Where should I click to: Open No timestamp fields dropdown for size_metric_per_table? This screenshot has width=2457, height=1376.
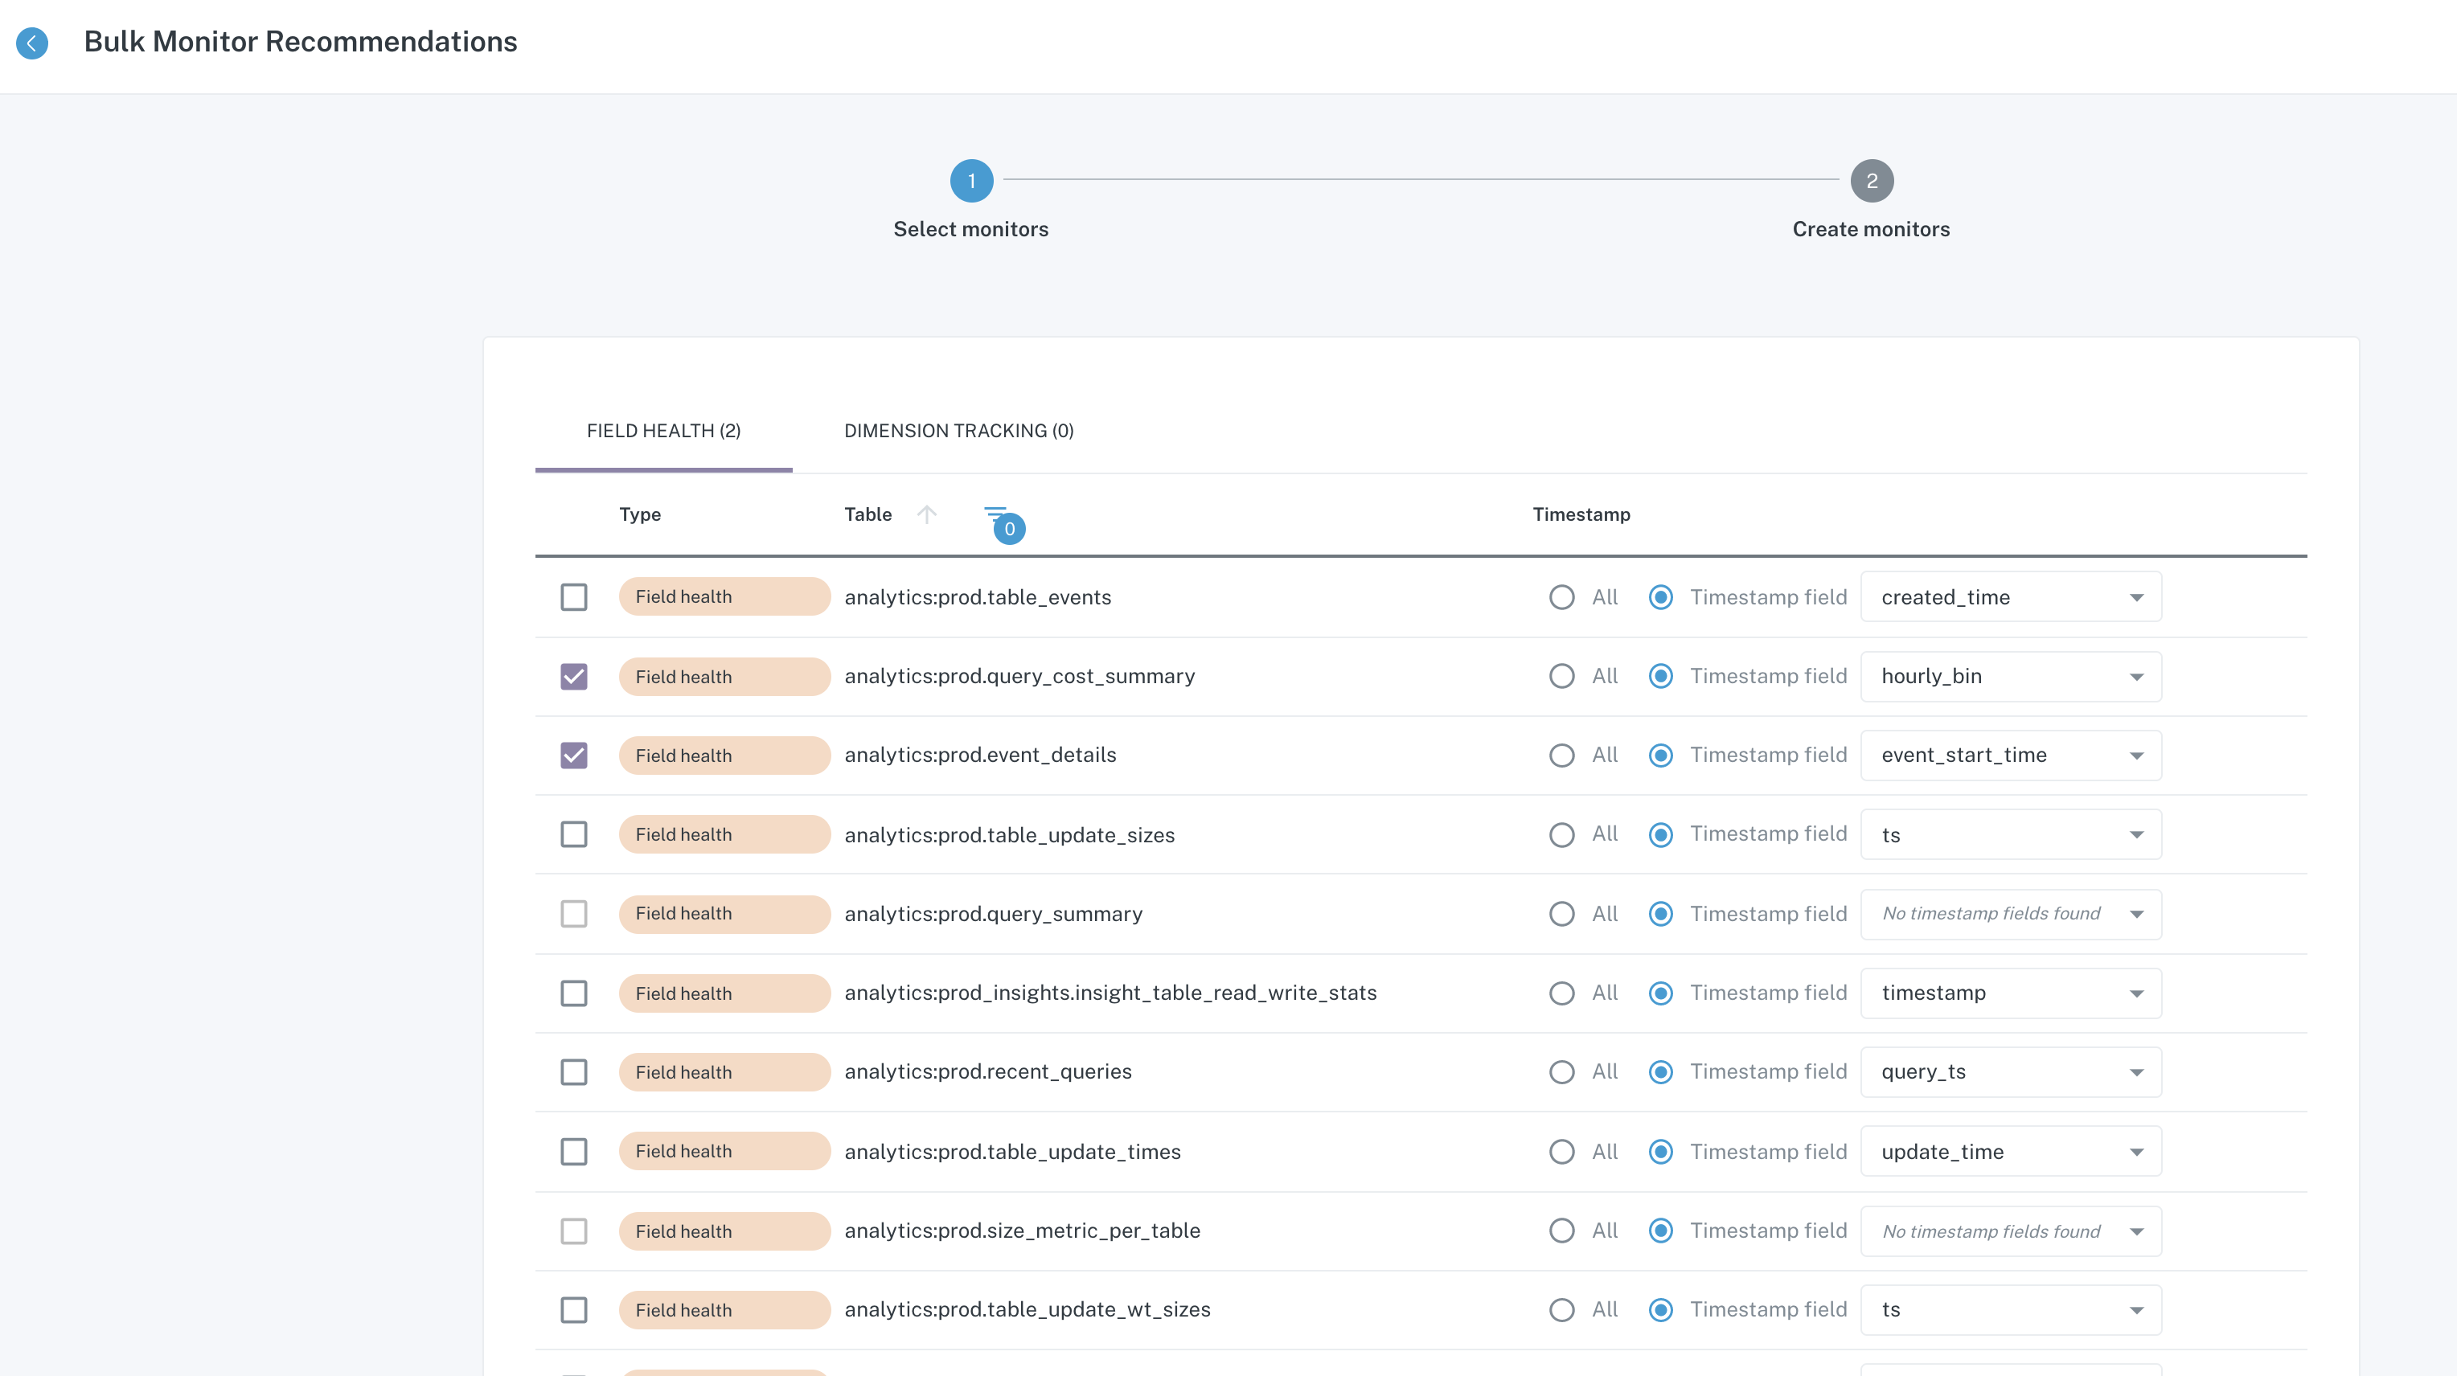[x=2011, y=1231]
